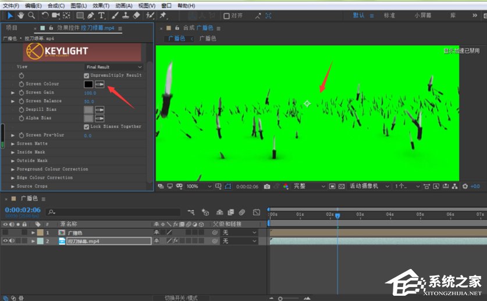Image resolution: width=487 pixels, height=301 pixels.
Task: Select the Pen tool
Action: pyautogui.click(x=91, y=15)
